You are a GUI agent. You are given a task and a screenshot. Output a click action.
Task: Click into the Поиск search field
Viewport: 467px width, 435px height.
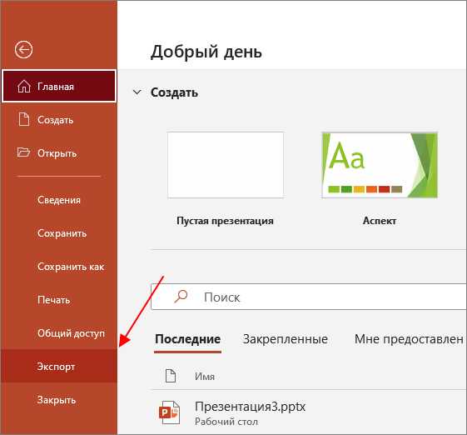click(309, 297)
